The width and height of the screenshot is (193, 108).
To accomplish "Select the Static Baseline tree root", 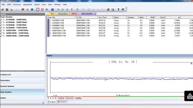I will pyautogui.click(x=6, y=17).
